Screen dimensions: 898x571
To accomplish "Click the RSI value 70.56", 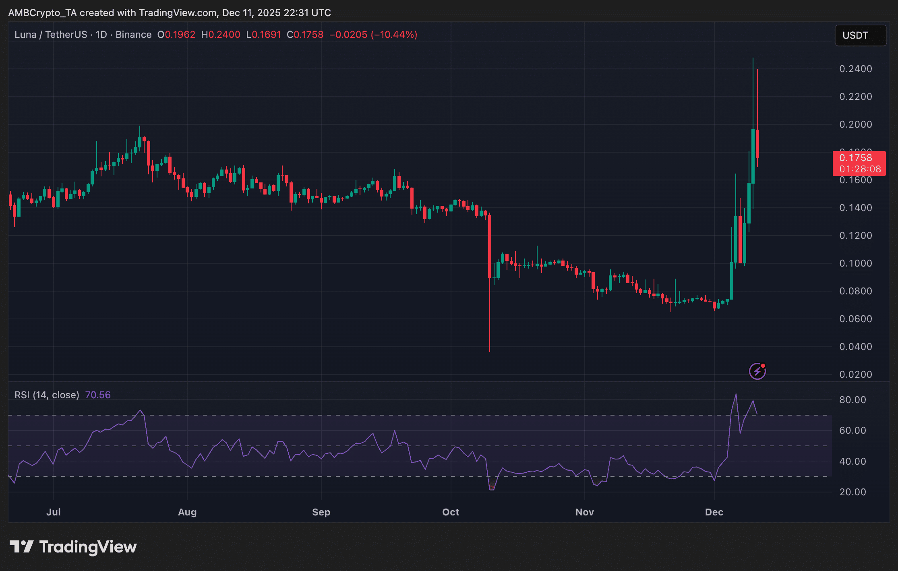I will [98, 395].
